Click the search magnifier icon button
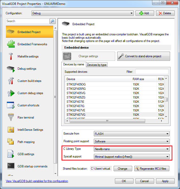Screen dimensions: 180x189 click(53, 21)
